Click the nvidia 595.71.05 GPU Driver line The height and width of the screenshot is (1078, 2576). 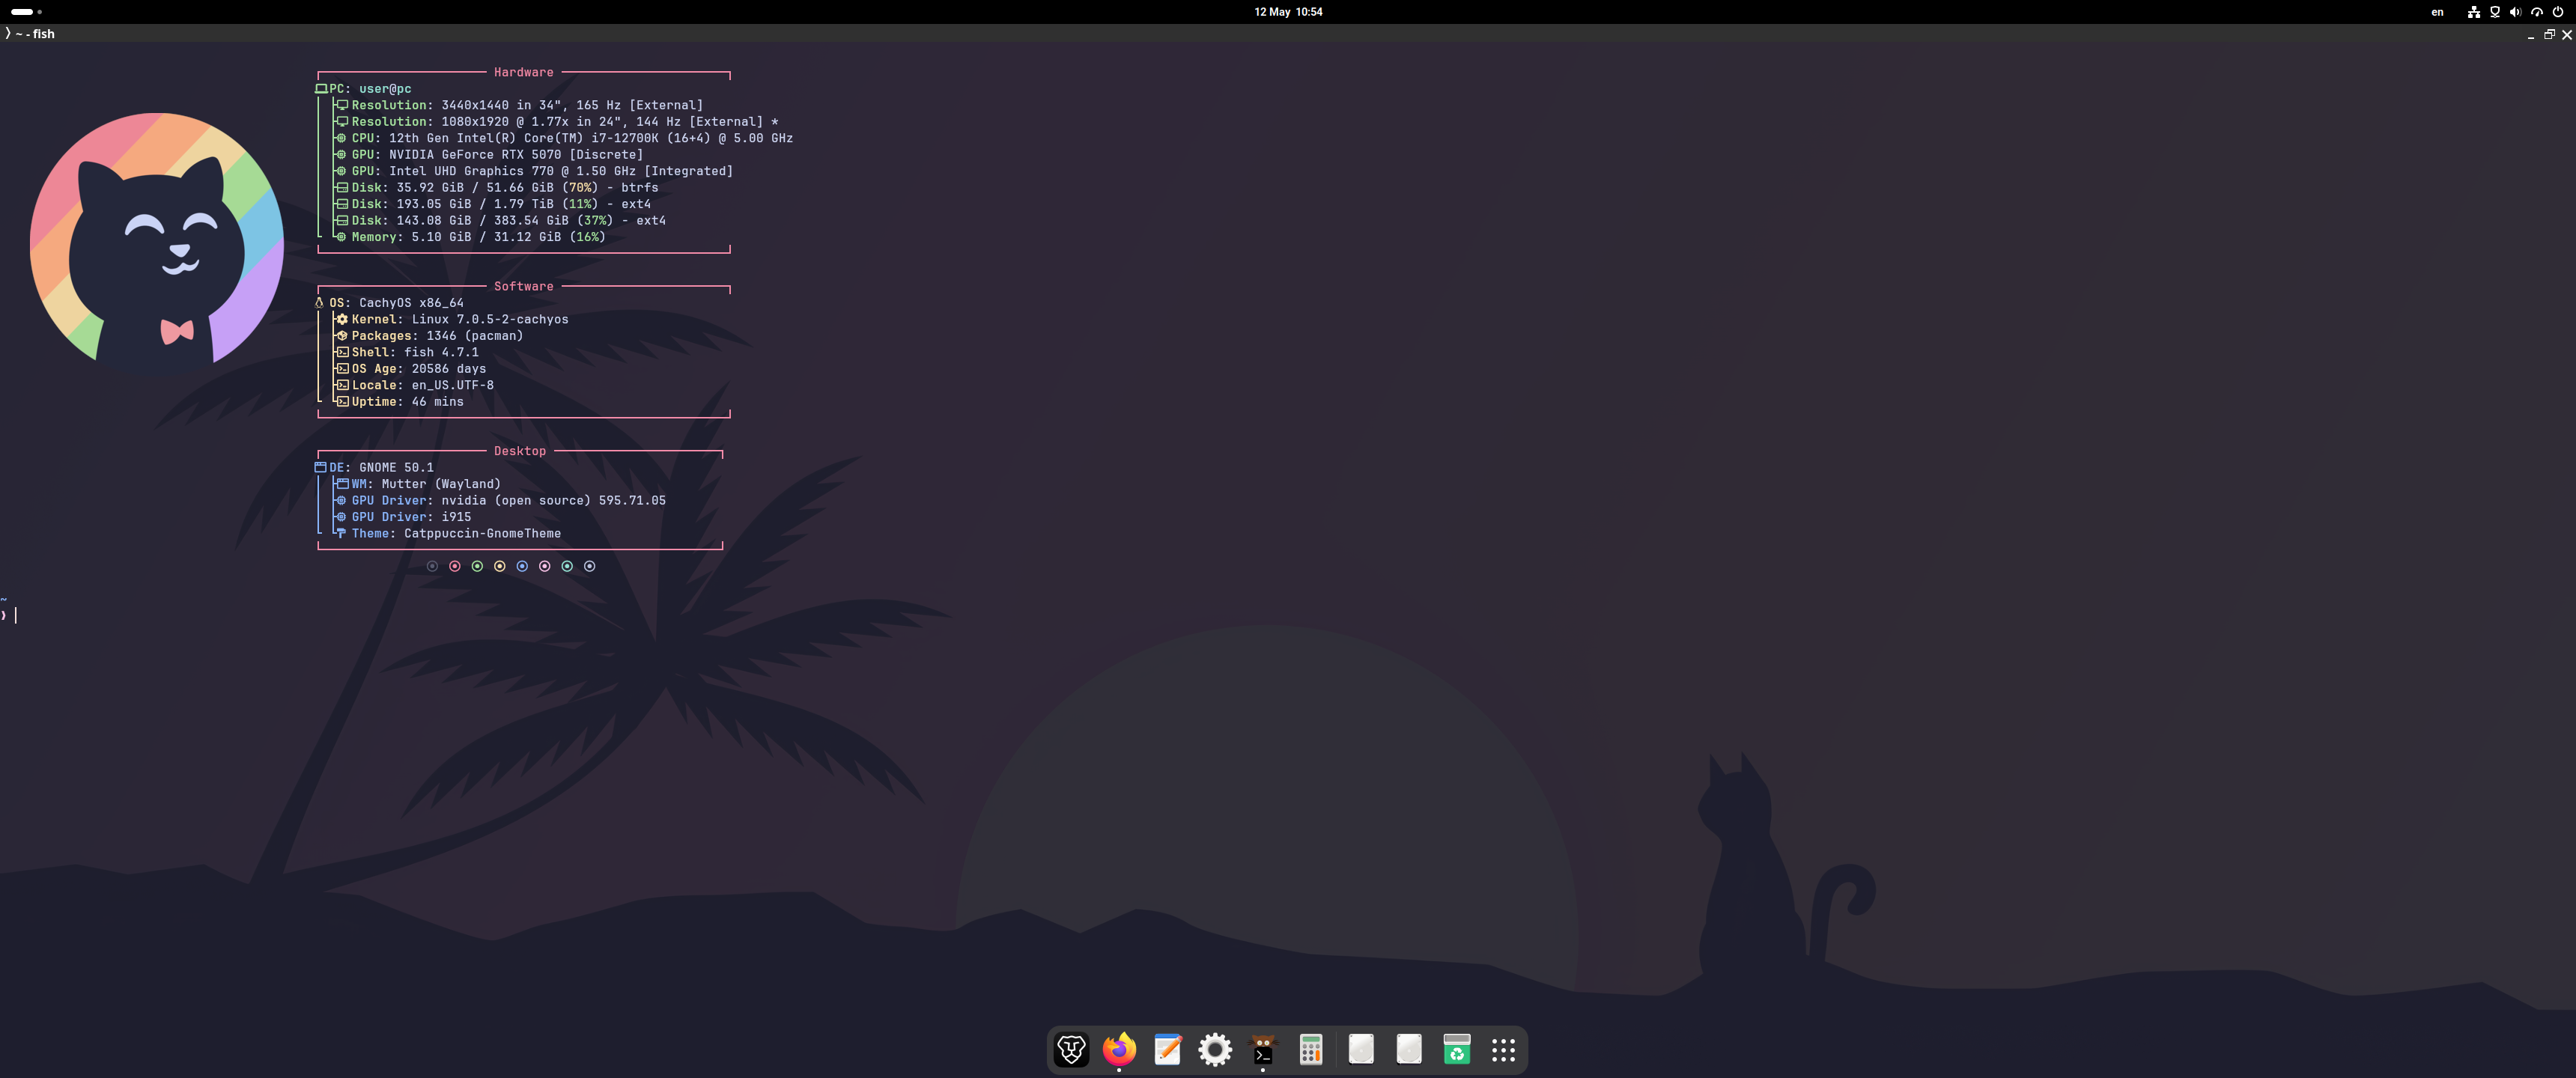click(501, 500)
